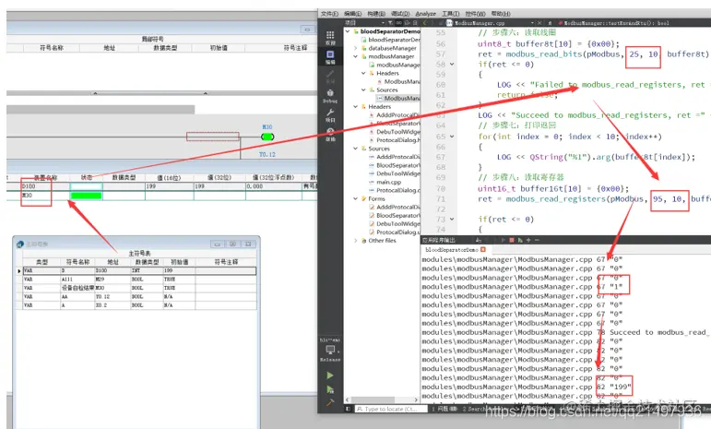Click the link-with-editor icon in project pane
The height and width of the screenshot is (429, 711).
pyautogui.click(x=398, y=23)
